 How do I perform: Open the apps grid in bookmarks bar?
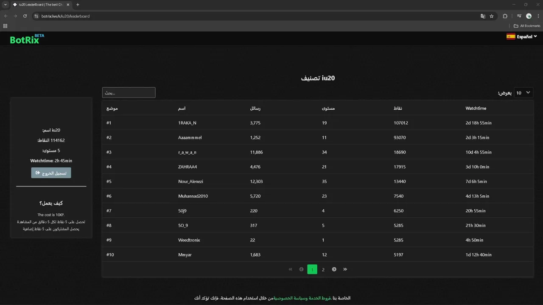click(5, 26)
